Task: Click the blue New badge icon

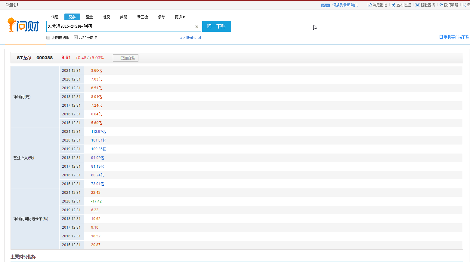Action: 326,5
